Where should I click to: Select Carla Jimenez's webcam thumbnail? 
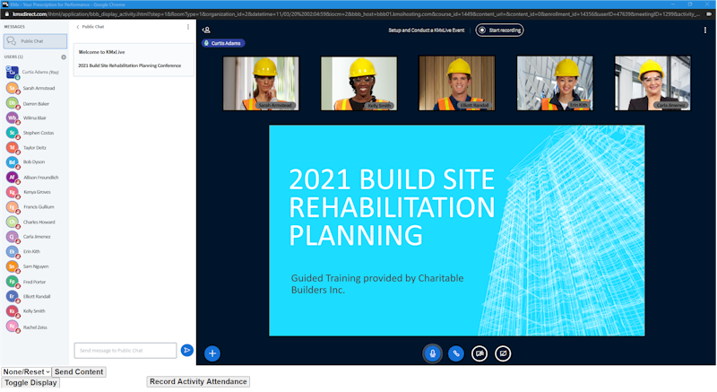(x=652, y=83)
